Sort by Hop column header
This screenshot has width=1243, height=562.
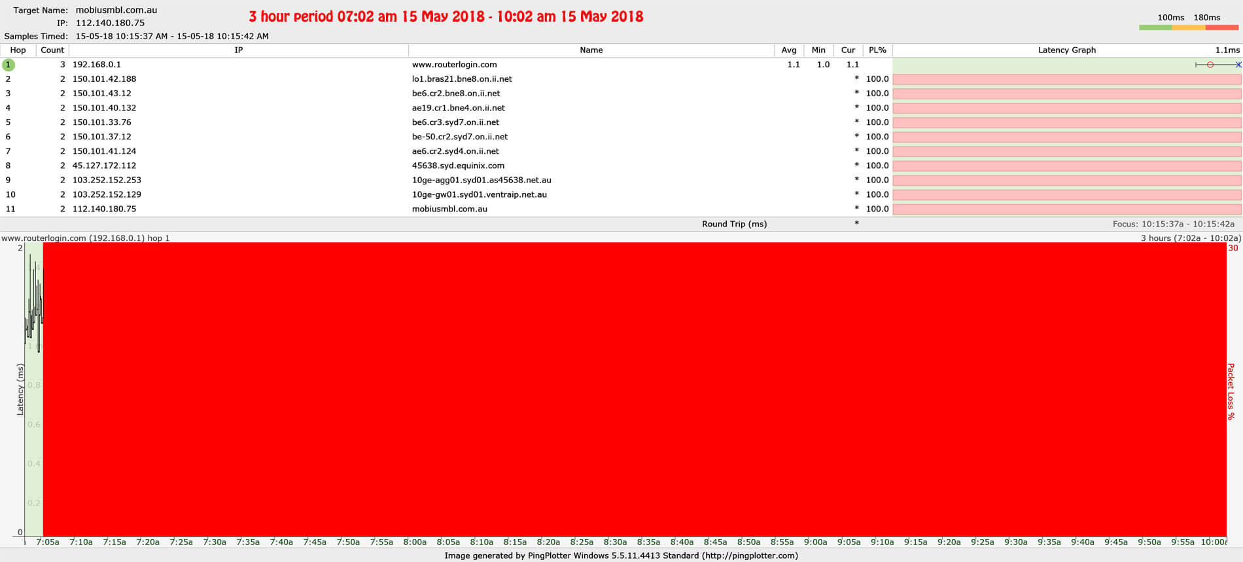click(18, 50)
